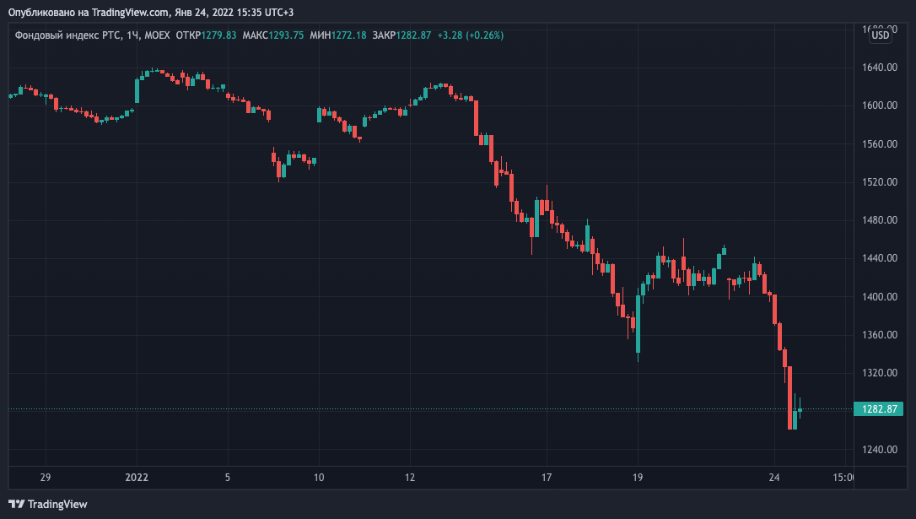Click the 1400.00 label on price axis
This screenshot has width=916, height=519.
click(x=878, y=297)
